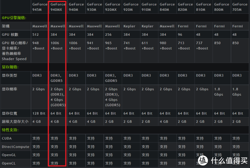
Task: Click the '128 Bit' memory width cell
Action: coord(39,114)
